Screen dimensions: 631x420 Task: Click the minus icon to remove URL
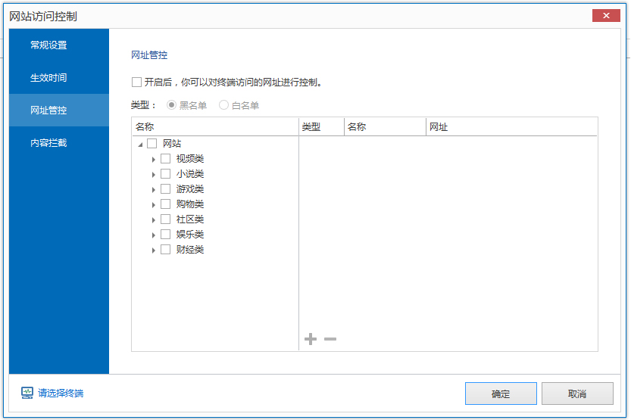(330, 339)
